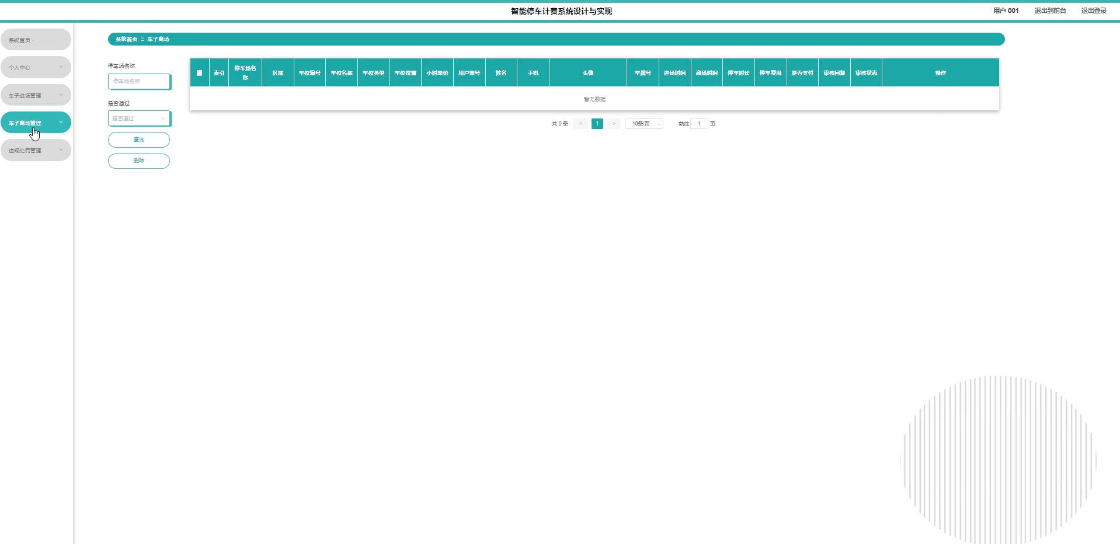Click the 共 0 条 total count text
Screen dimensions: 1120x544
tap(559, 124)
